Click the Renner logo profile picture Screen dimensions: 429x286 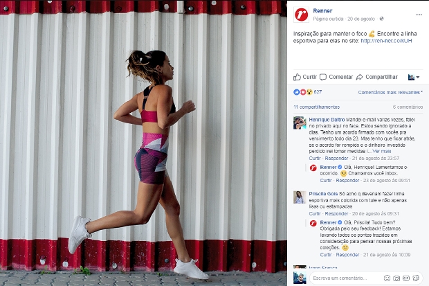[301, 15]
